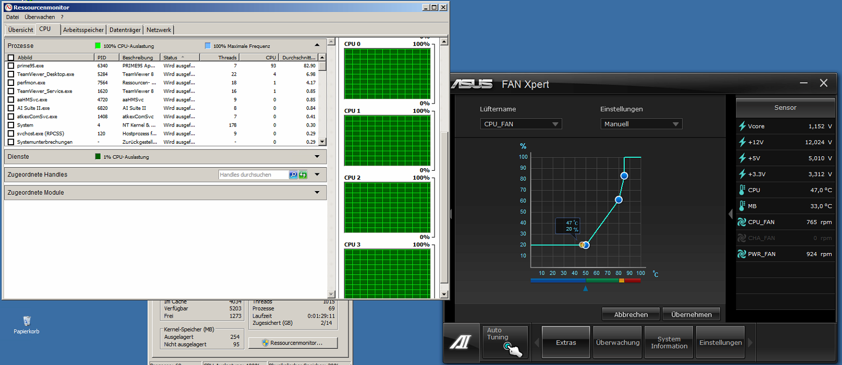Image resolution: width=842 pixels, height=365 pixels.
Task: Click the process list scrollbar down arrow
Action: 322,142
